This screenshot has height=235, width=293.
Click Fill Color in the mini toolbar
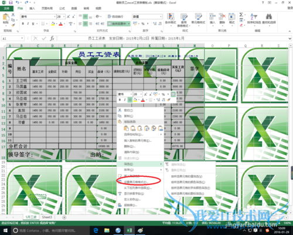(x=135, y=100)
